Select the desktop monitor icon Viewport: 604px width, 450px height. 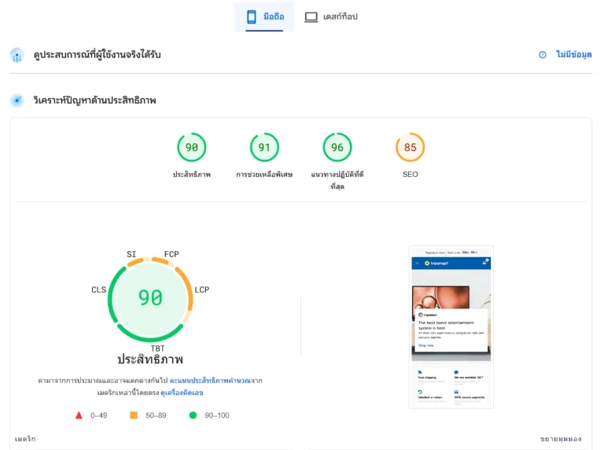point(311,17)
